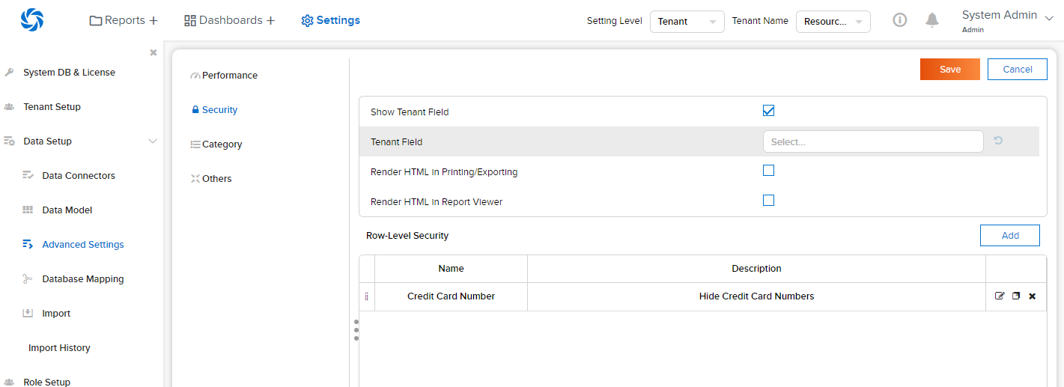Delete the Credit Card Number rule
This screenshot has height=387, width=1064.
click(x=1033, y=296)
